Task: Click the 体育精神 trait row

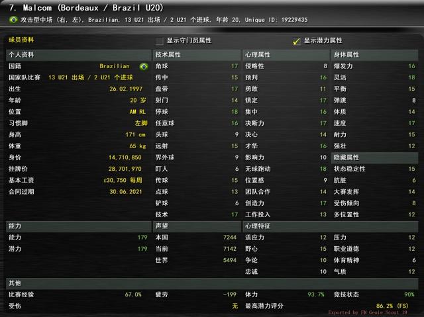Action: pyautogui.click(x=374, y=260)
